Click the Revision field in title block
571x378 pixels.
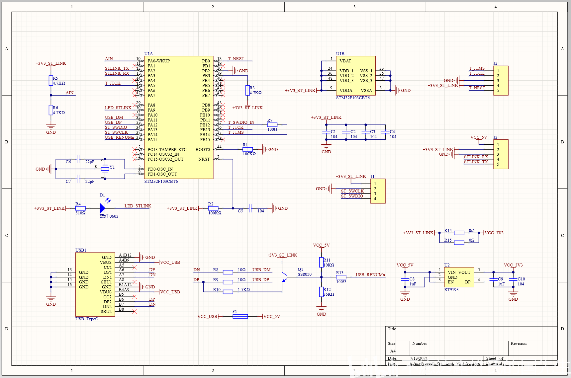click(533, 348)
